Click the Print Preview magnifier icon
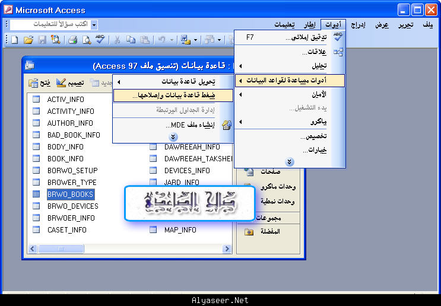Screen dimensions: 441x306 pyautogui.click(x=87, y=40)
